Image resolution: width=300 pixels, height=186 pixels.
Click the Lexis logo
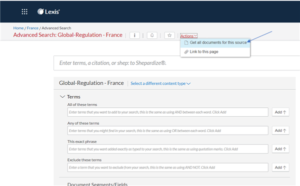pos(48,11)
